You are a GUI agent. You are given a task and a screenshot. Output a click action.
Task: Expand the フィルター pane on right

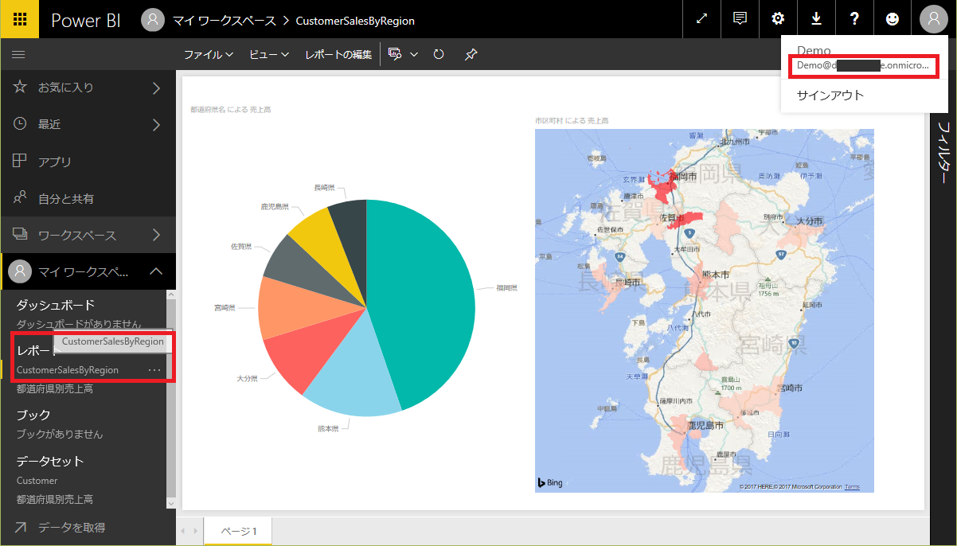(943, 154)
